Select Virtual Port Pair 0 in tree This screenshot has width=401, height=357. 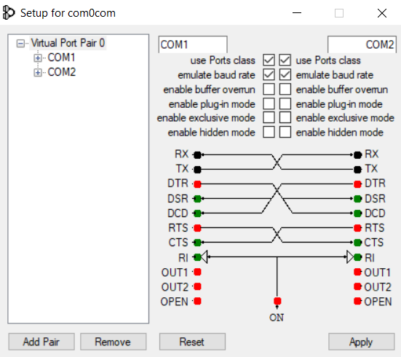[68, 43]
